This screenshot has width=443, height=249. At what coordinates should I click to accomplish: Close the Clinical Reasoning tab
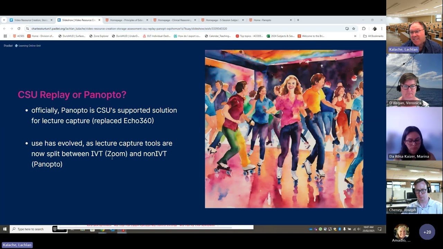click(195, 20)
